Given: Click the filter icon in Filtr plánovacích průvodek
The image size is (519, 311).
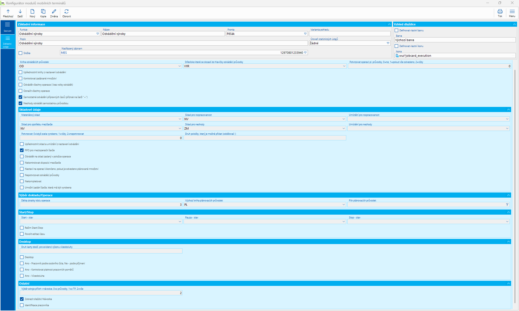Looking at the screenshot, I should click(507, 205).
